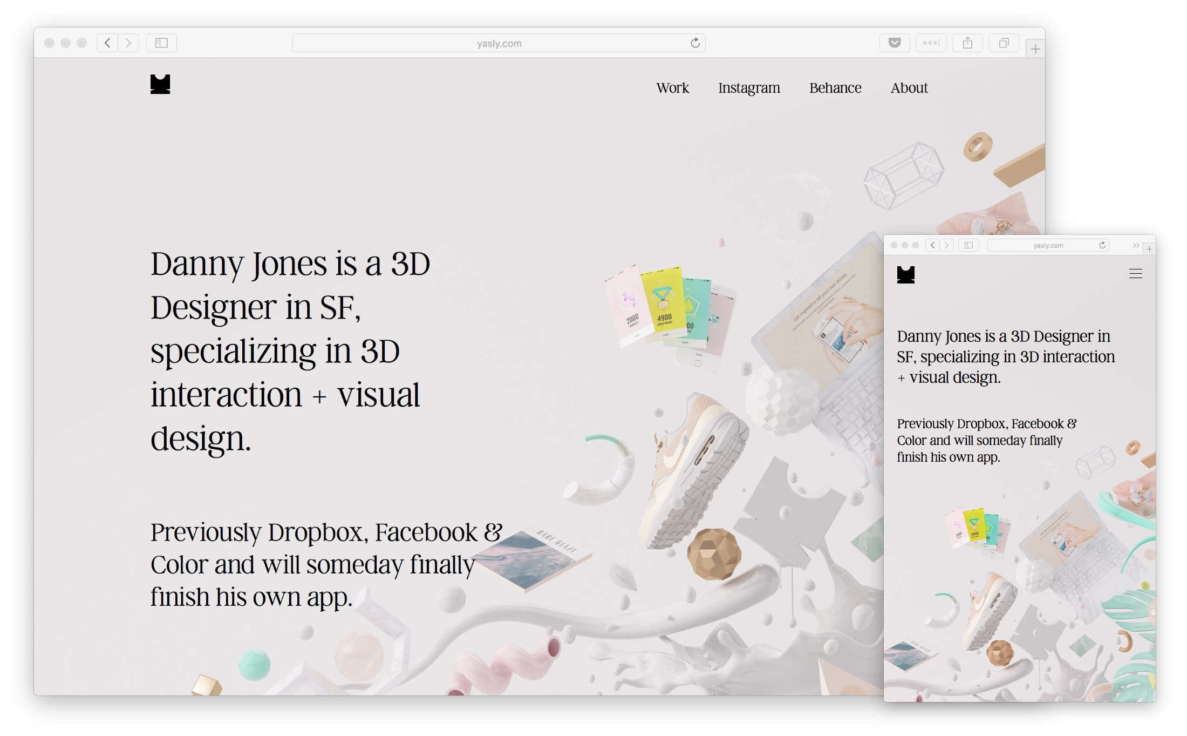Open the overflow ellipsis button in the toolbar
1187x736 pixels.
point(931,43)
